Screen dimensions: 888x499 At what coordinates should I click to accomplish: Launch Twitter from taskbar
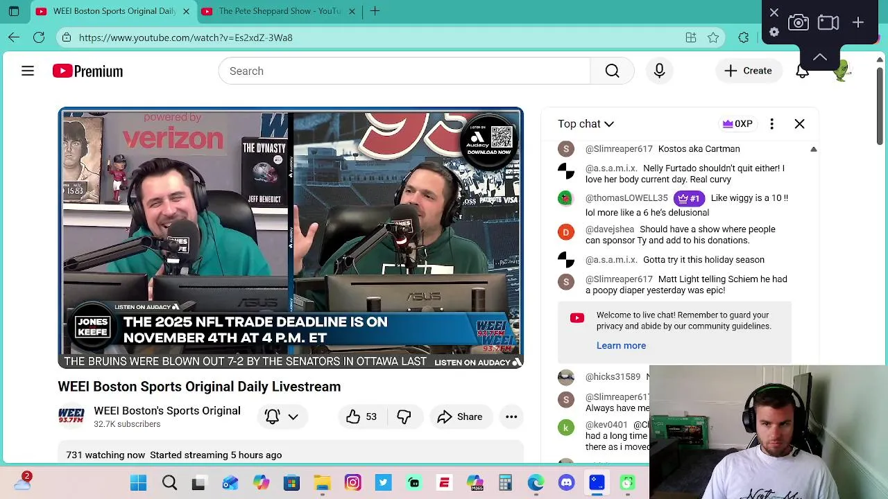click(383, 483)
